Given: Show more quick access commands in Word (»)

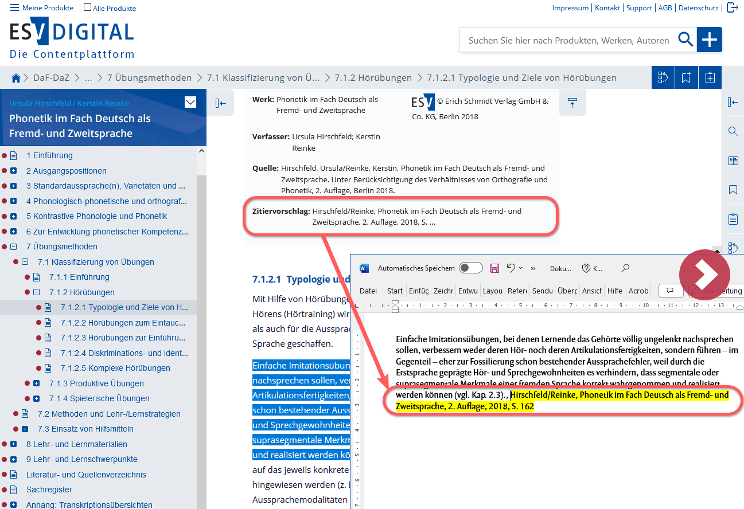Looking at the screenshot, I should tap(533, 268).
